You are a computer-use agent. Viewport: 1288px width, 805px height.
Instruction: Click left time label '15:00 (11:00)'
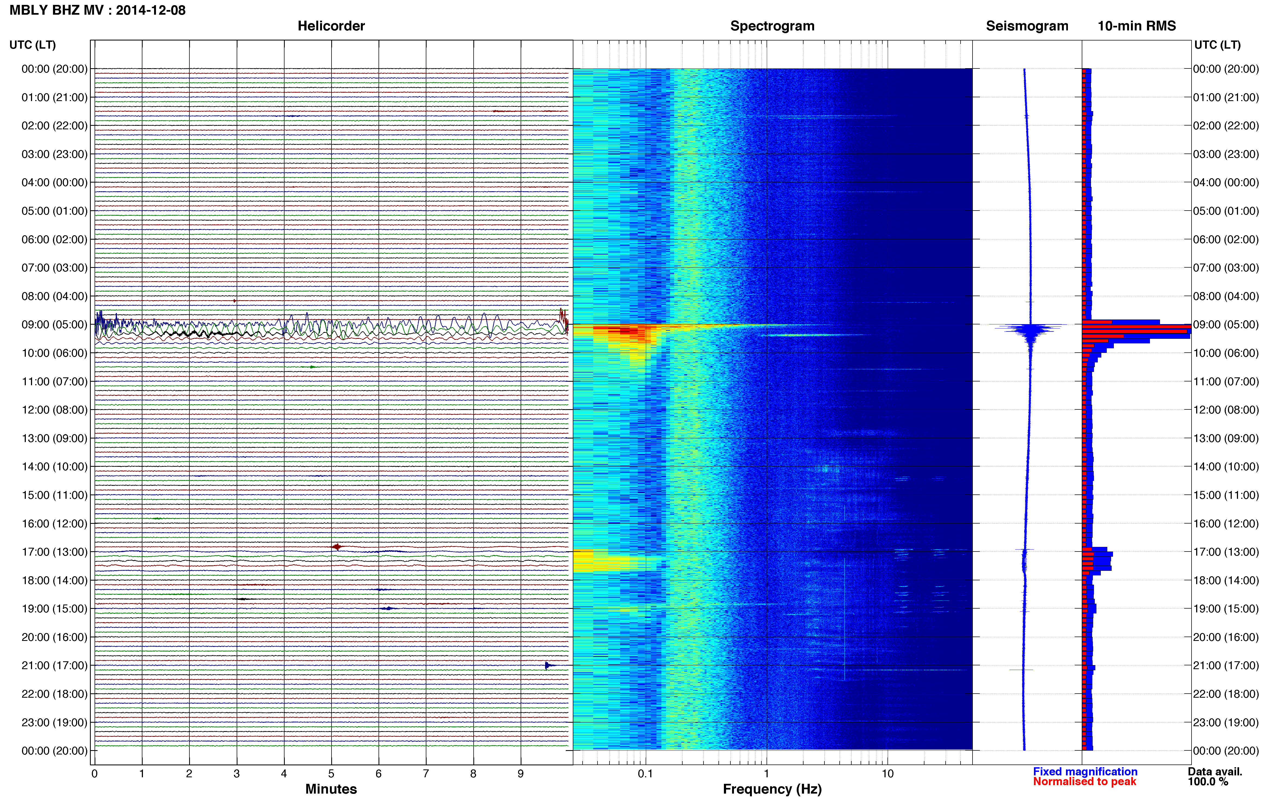(x=54, y=495)
